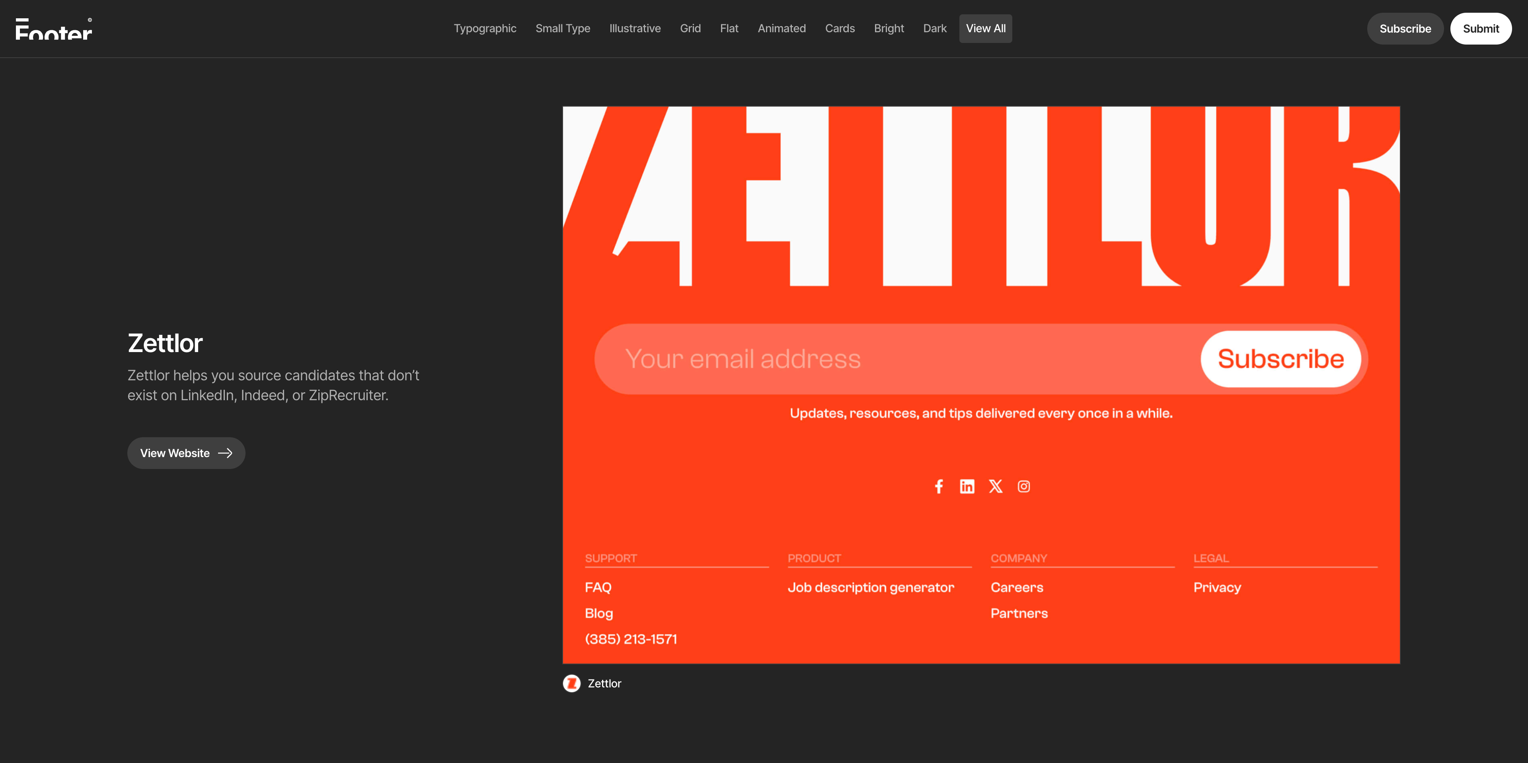The image size is (1528, 763).
Task: Go to Illustrative footers
Action: 635,29
